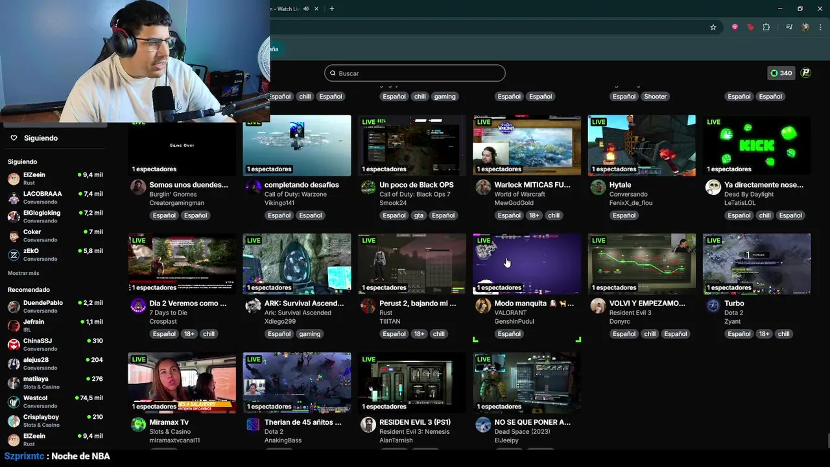Open FenixX_de_flou's channel avatar

(598, 187)
